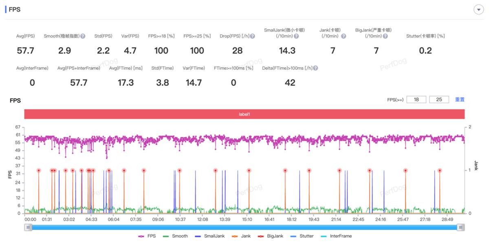Screen dimensions: 489x243
Task: Click FPS threshold field showing 18
Action: [416, 100]
